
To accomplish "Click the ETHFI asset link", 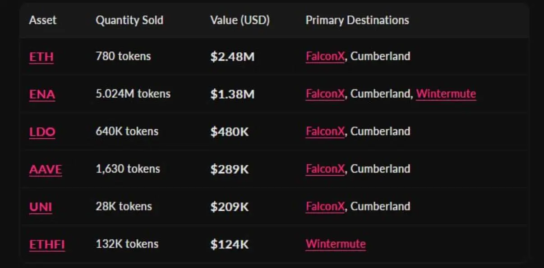I will pyautogui.click(x=47, y=245).
